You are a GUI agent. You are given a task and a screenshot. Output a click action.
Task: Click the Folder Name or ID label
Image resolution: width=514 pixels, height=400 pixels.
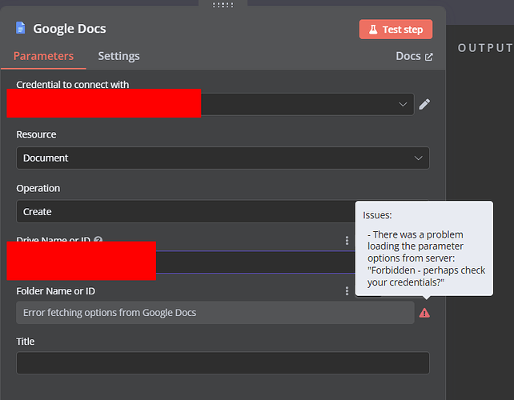(56, 291)
